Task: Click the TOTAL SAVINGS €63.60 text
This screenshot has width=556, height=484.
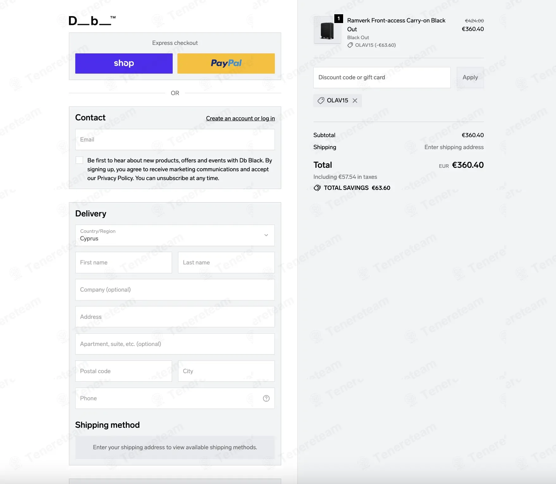Action: pyautogui.click(x=357, y=188)
